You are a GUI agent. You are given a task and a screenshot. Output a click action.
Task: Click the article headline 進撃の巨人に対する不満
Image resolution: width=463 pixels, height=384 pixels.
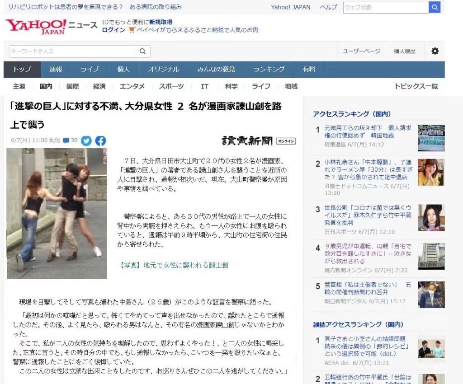(146, 115)
